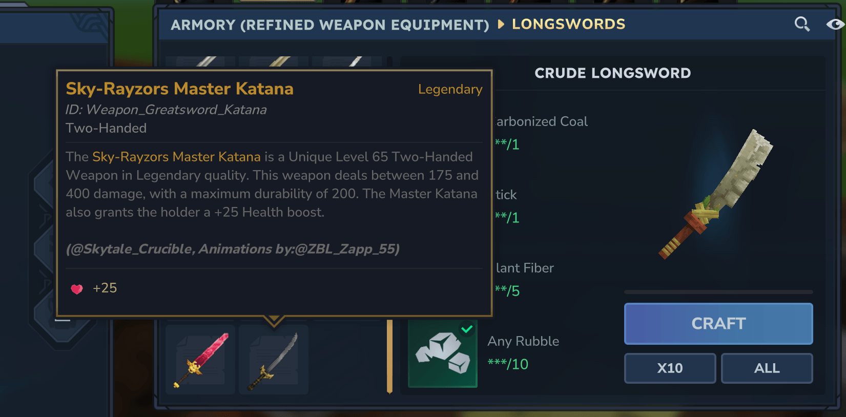Image resolution: width=846 pixels, height=417 pixels.
Task: Click the pink heart health icon
Action: click(77, 289)
